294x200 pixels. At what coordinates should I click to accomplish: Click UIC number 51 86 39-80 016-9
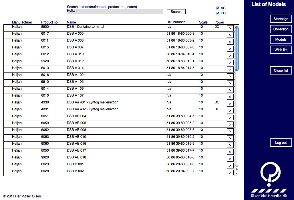pos(180,144)
